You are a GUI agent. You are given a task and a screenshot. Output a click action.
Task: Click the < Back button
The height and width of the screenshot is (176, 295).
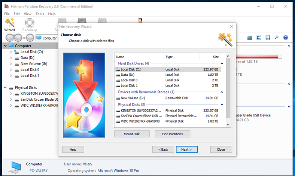point(163,150)
